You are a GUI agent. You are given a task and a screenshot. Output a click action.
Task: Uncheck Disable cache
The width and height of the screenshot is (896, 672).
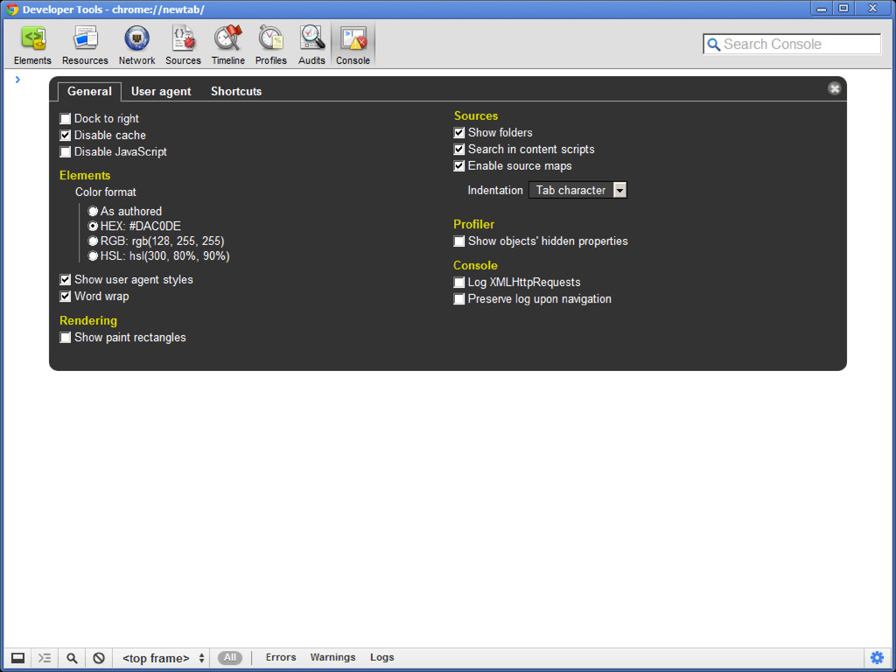pos(65,136)
